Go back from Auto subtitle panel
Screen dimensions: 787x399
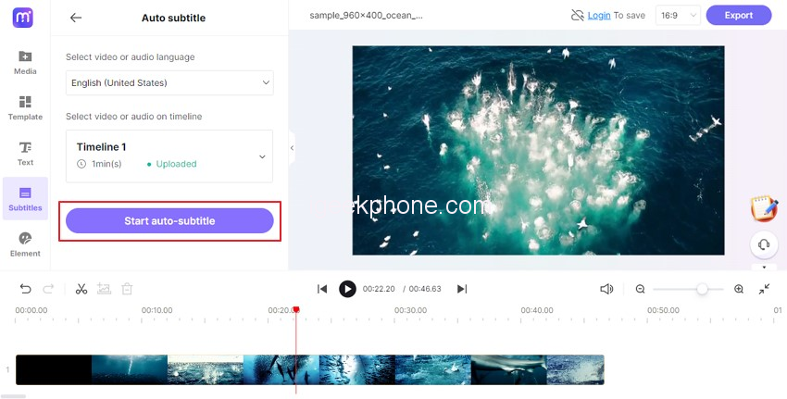76,18
